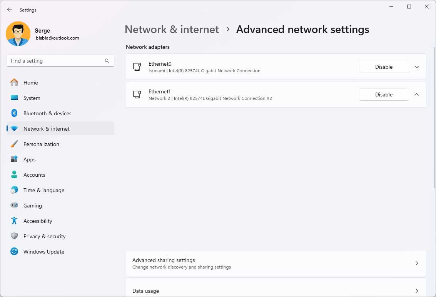Image resolution: width=436 pixels, height=297 pixels.
Task: Disable the Ethernet0 adapter
Action: 384,67
